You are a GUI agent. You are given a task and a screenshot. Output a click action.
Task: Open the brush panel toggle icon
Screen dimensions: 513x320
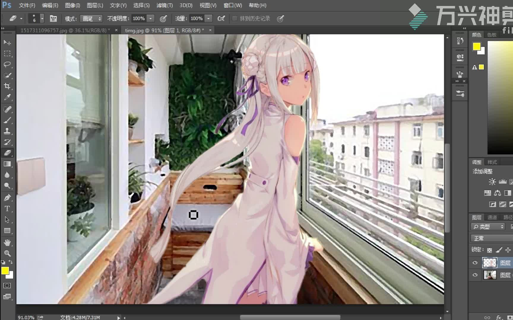[53, 19]
